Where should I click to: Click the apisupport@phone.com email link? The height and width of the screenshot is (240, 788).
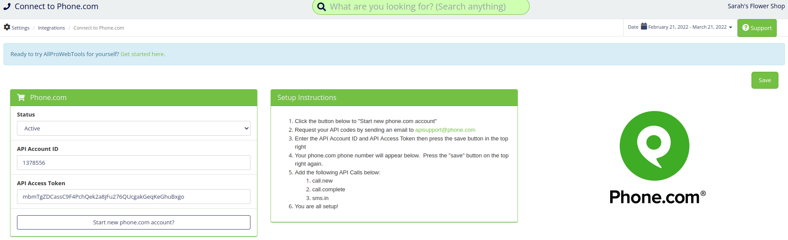445,130
